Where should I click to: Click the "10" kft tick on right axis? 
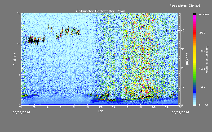183,87
